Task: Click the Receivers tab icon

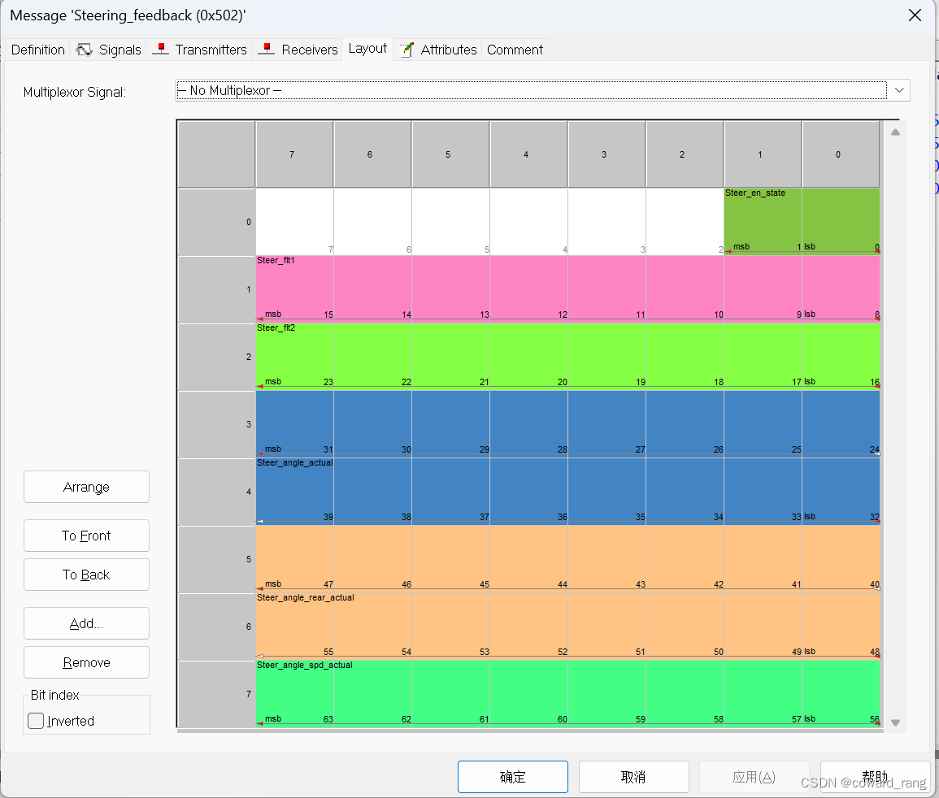Action: tap(267, 49)
